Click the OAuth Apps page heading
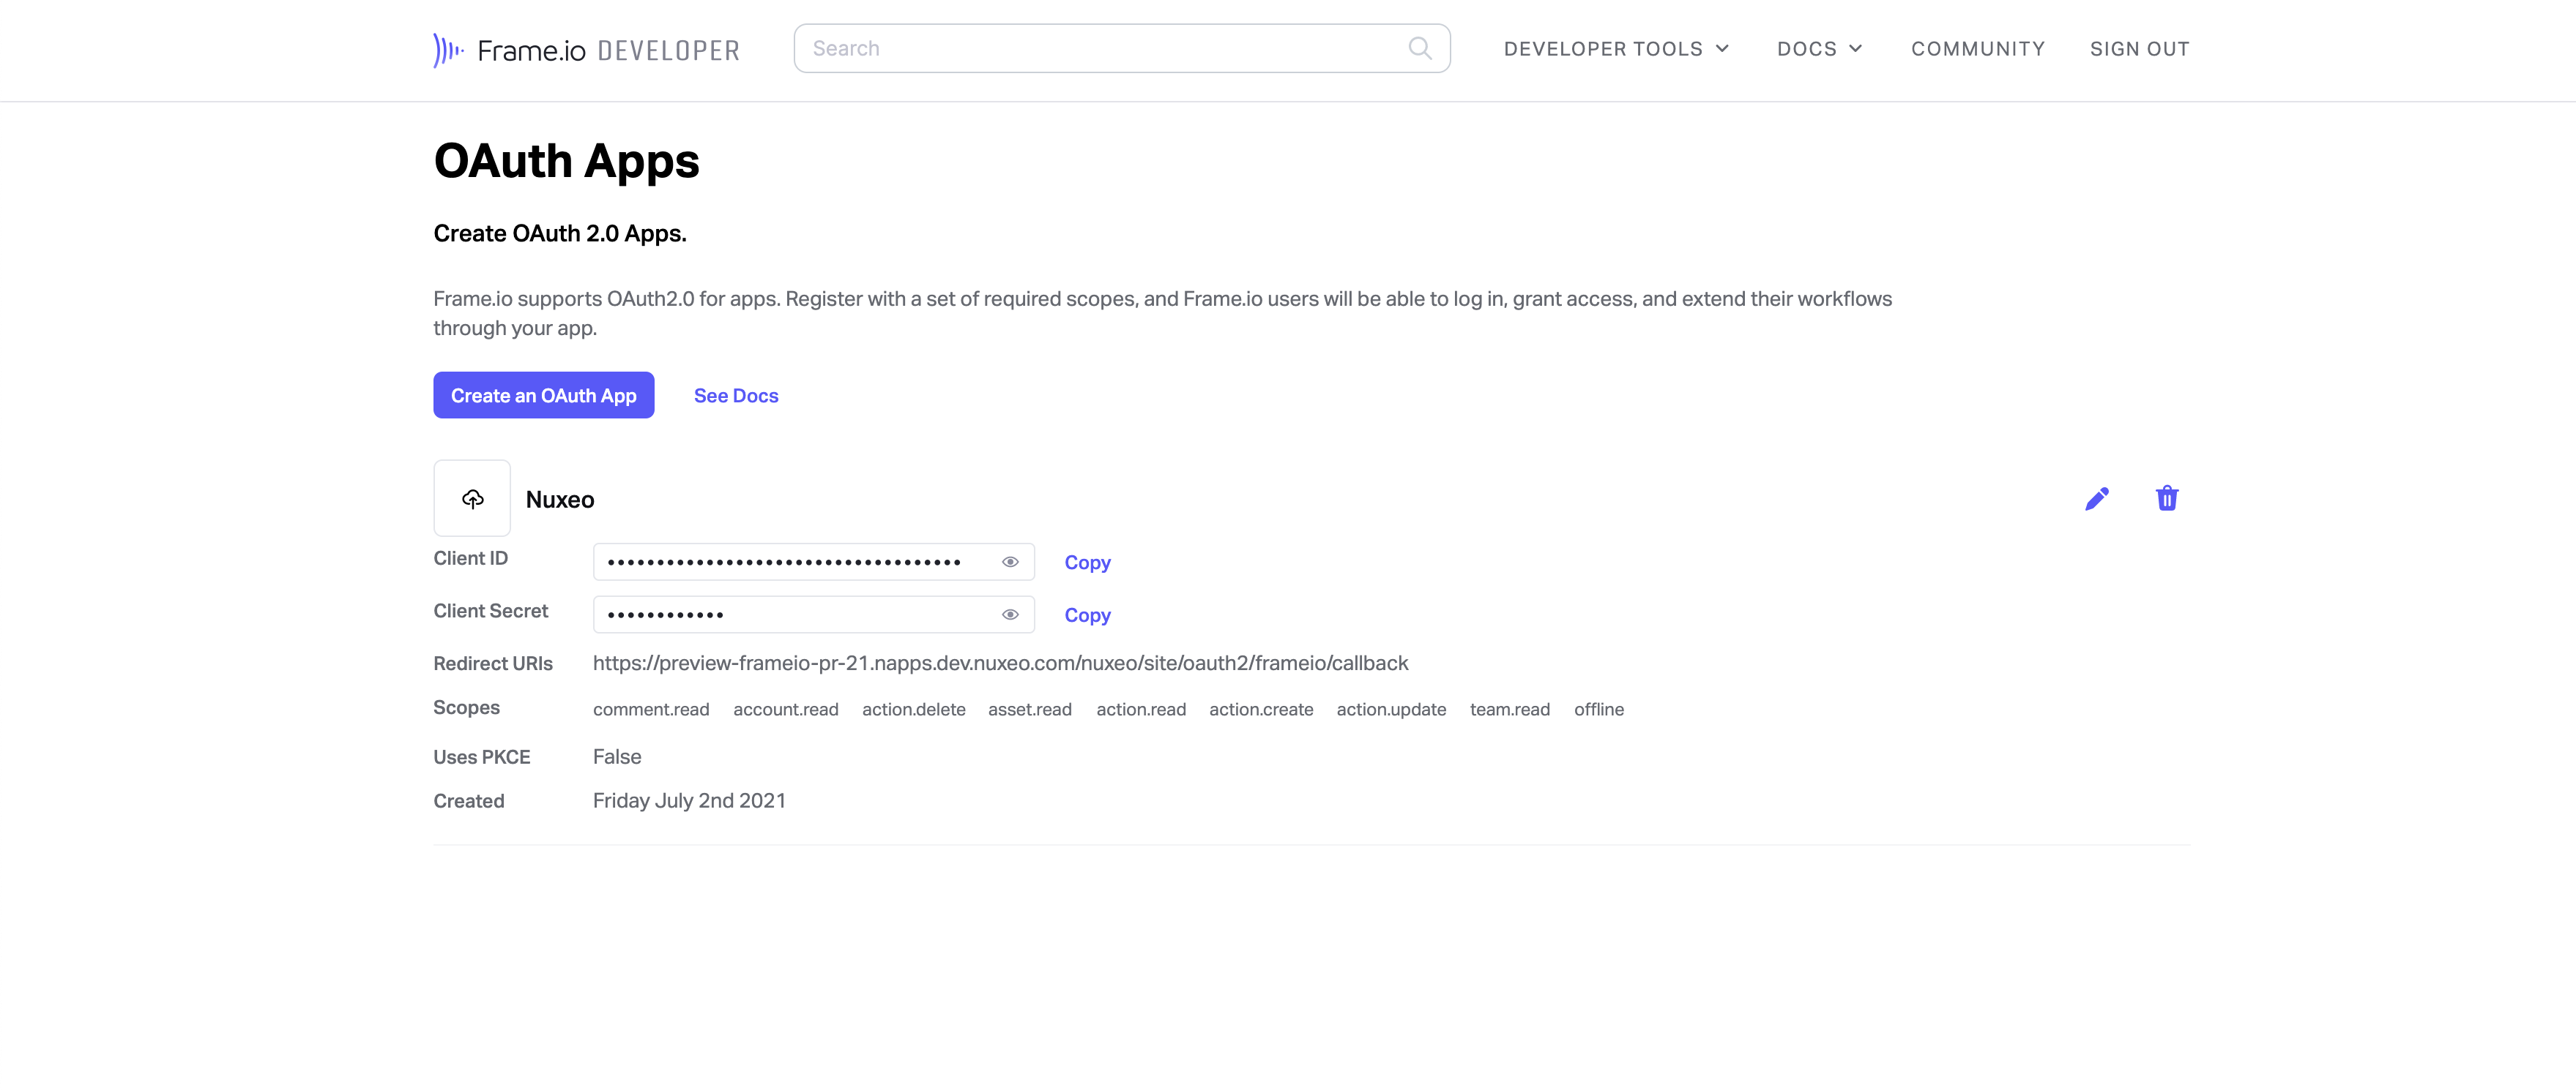The height and width of the screenshot is (1090, 2576). coord(566,161)
